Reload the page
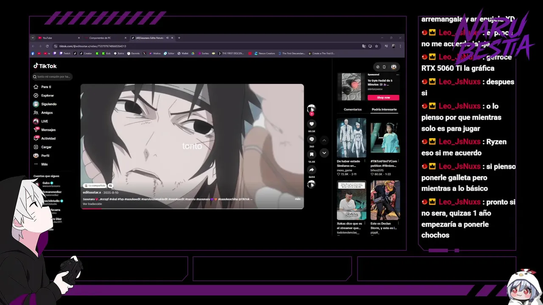The width and height of the screenshot is (543, 305). pyautogui.click(x=47, y=46)
